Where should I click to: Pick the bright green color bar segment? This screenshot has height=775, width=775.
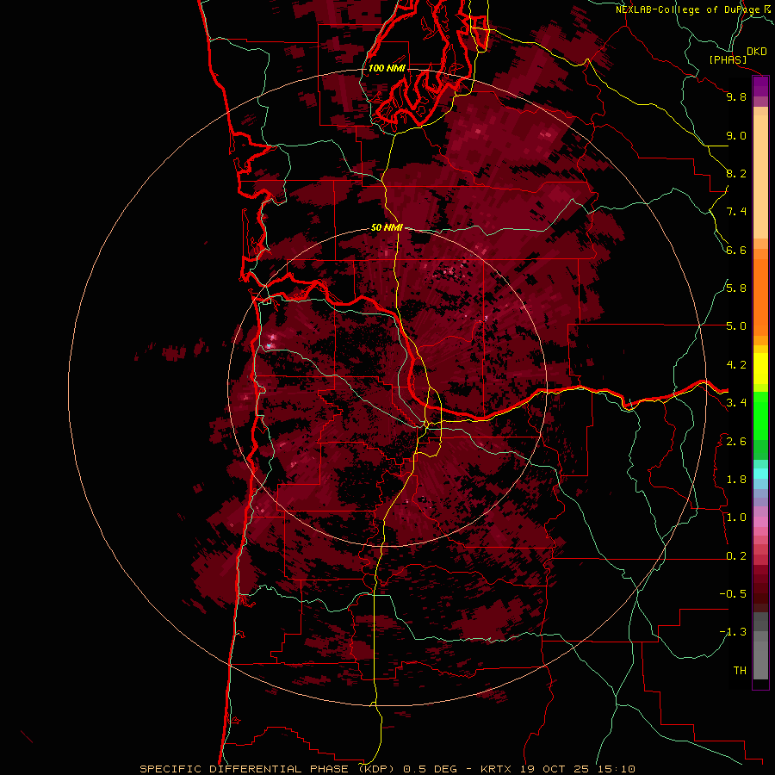click(760, 416)
